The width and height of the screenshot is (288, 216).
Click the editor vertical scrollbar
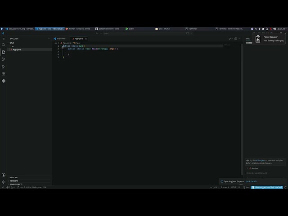point(242,110)
